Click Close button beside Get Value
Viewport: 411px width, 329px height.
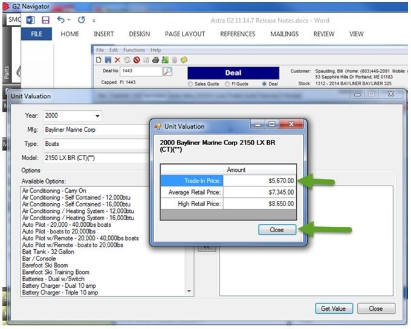[x=376, y=308]
